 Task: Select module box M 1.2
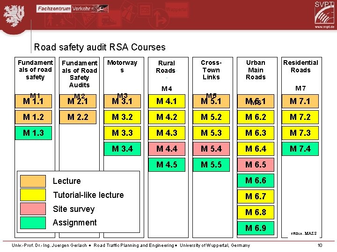pos(33,117)
